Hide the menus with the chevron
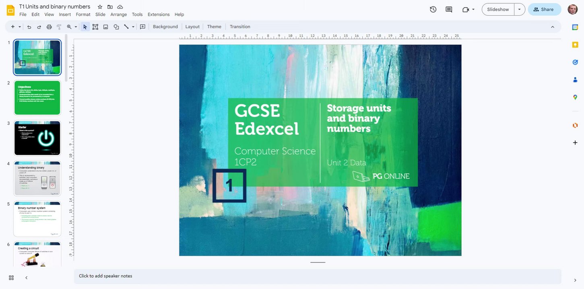584x289 pixels. [x=553, y=27]
